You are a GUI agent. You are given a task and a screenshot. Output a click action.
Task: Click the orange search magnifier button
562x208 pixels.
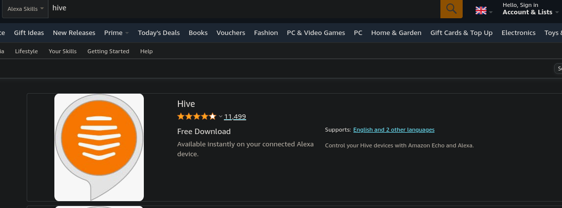coord(451,8)
